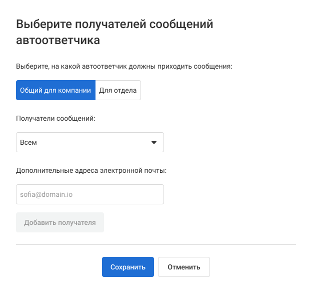
Task: Click the word "отдела" in the white toggle
Action: (x=127, y=90)
